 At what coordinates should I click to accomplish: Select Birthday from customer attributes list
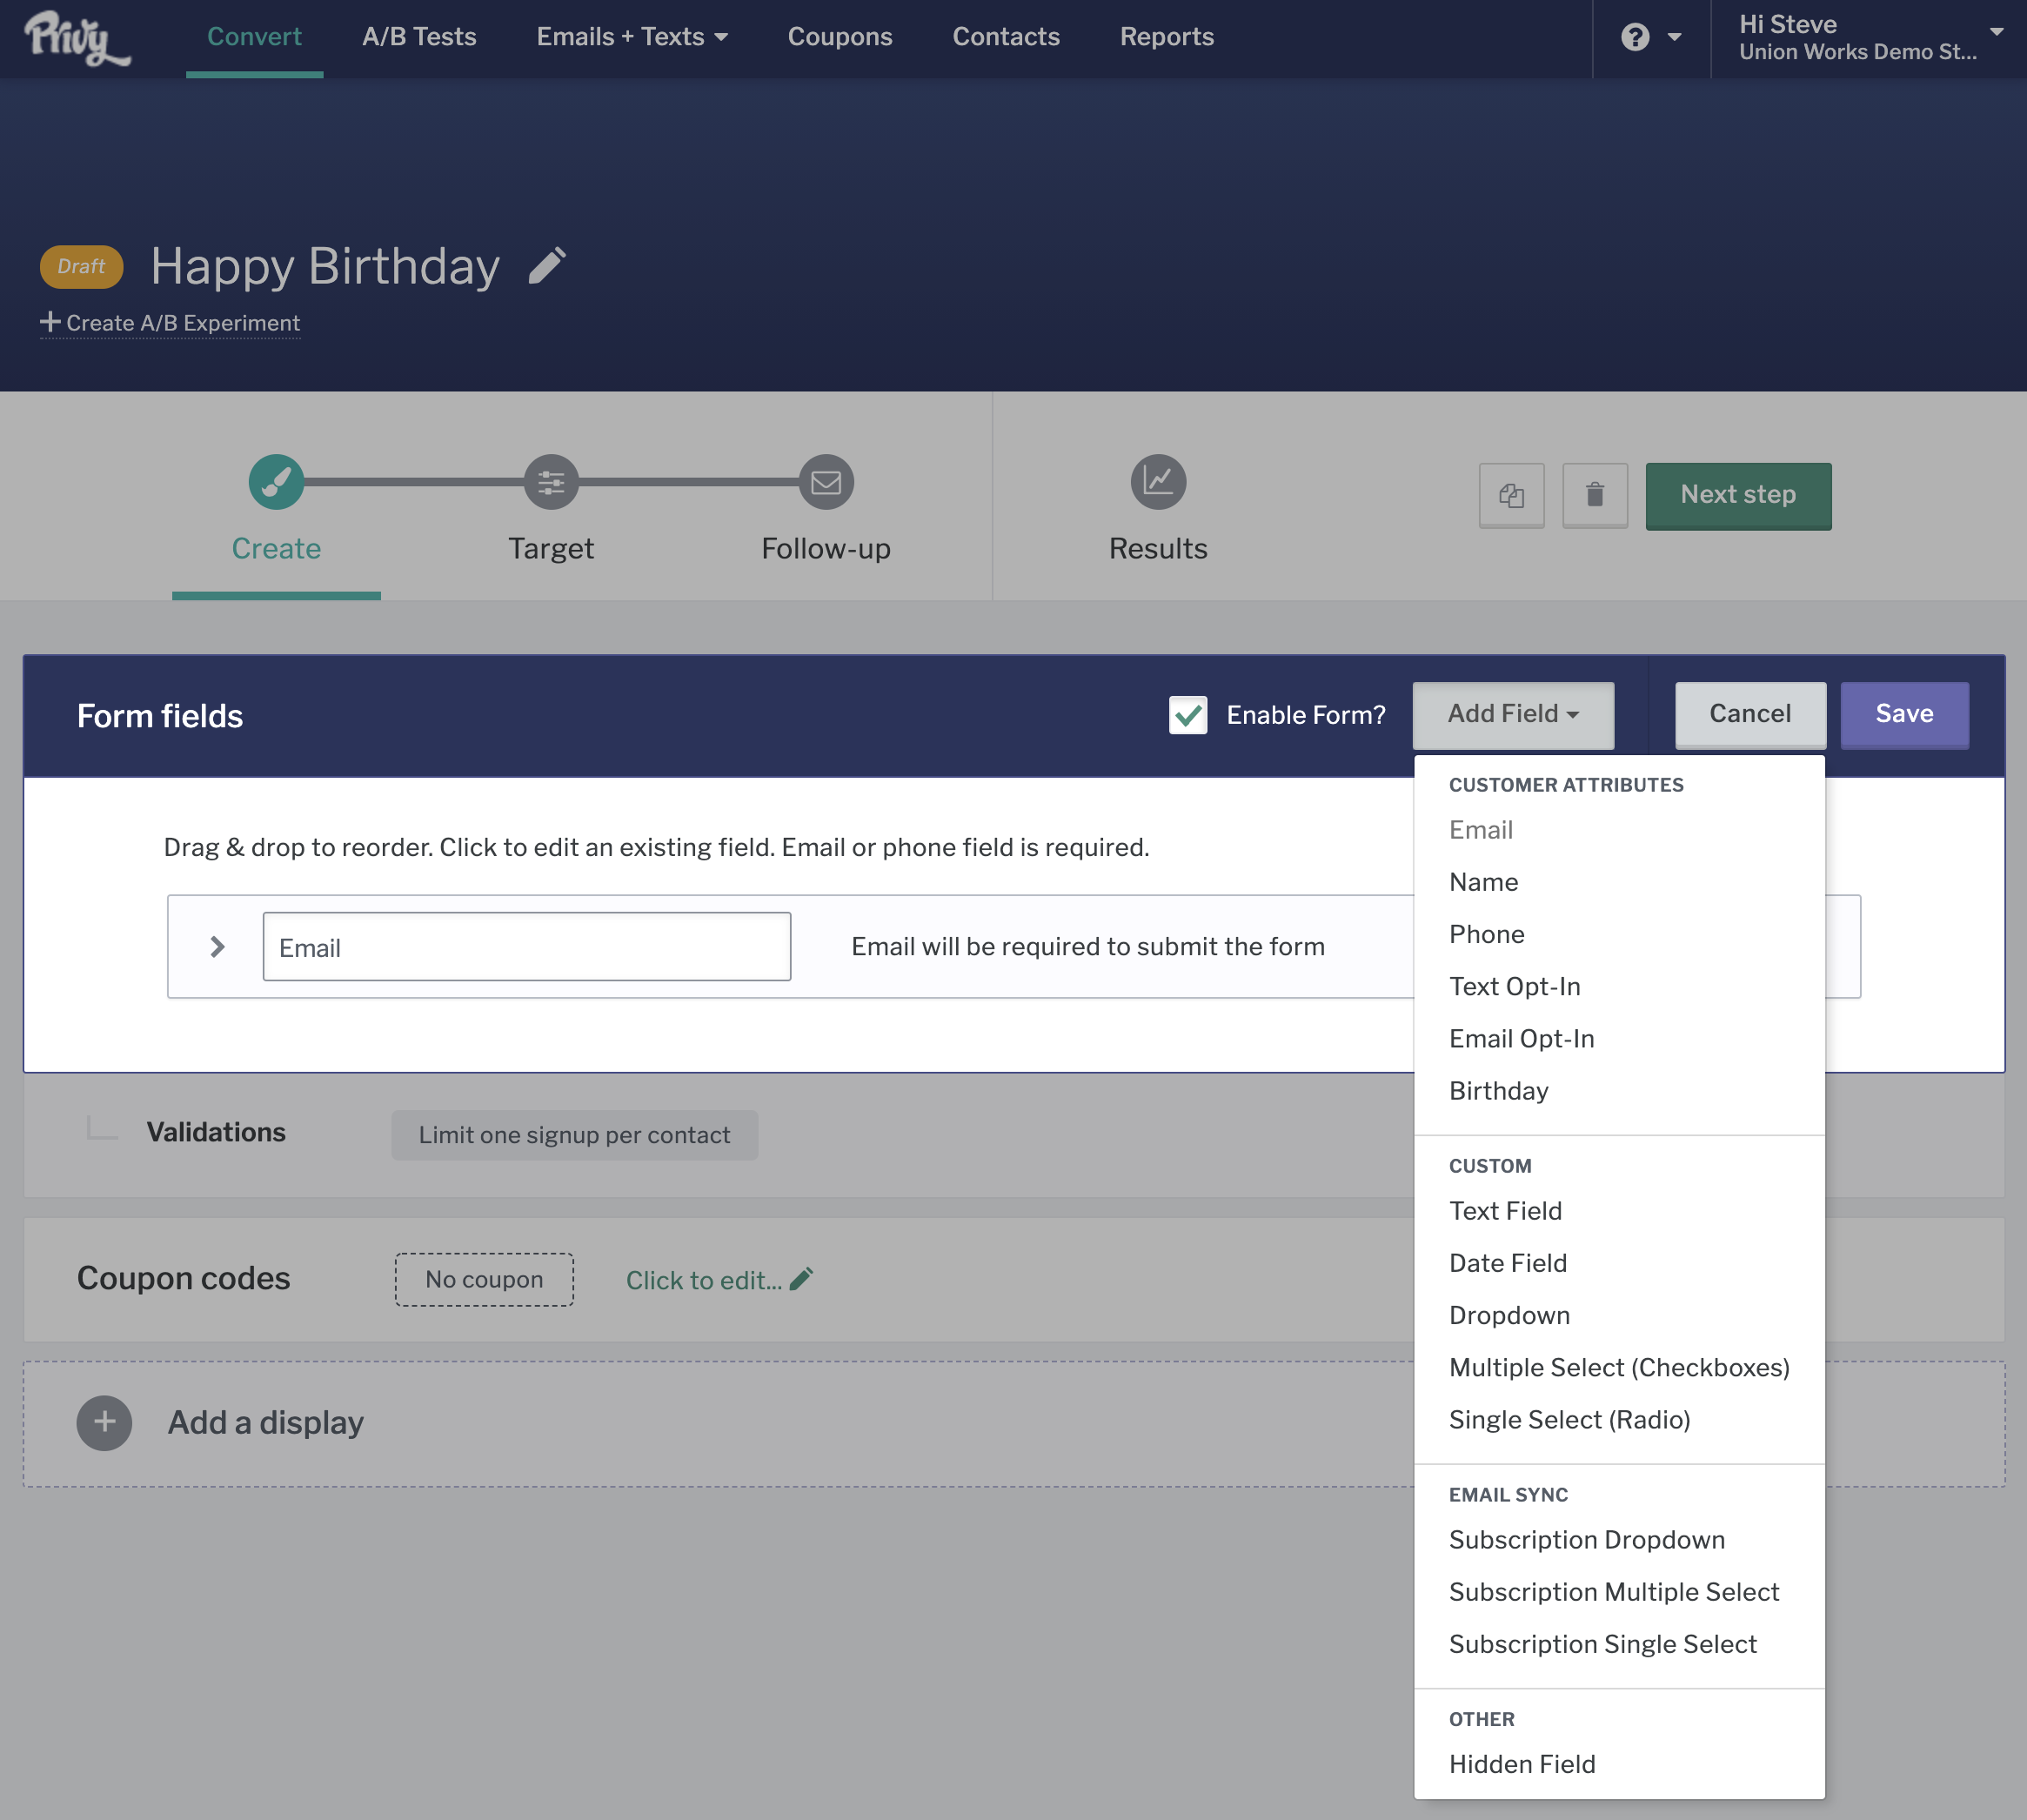pos(1498,1090)
